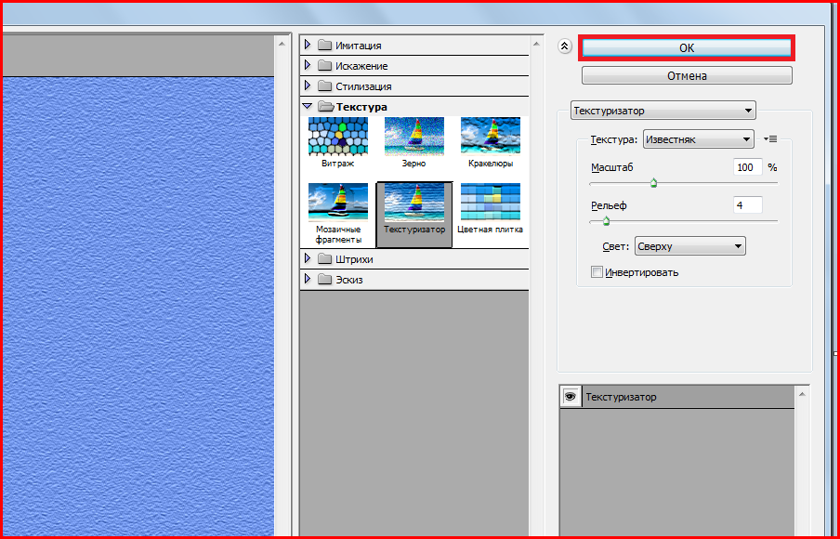This screenshot has height=539, width=840.
Task: Click the Рельеф slider handle
Action: (607, 221)
